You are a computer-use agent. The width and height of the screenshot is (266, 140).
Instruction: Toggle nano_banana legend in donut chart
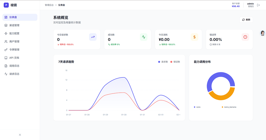229,107
